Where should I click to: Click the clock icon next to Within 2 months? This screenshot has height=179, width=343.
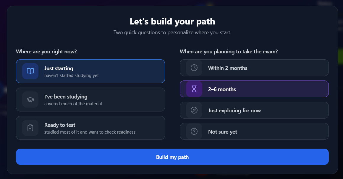194,68
